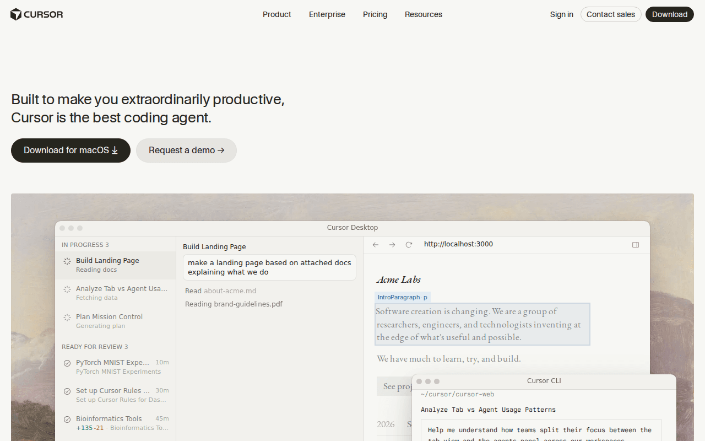Click ~/cursor/cursor-web path in CLI
The image size is (705, 441).
[457, 395]
